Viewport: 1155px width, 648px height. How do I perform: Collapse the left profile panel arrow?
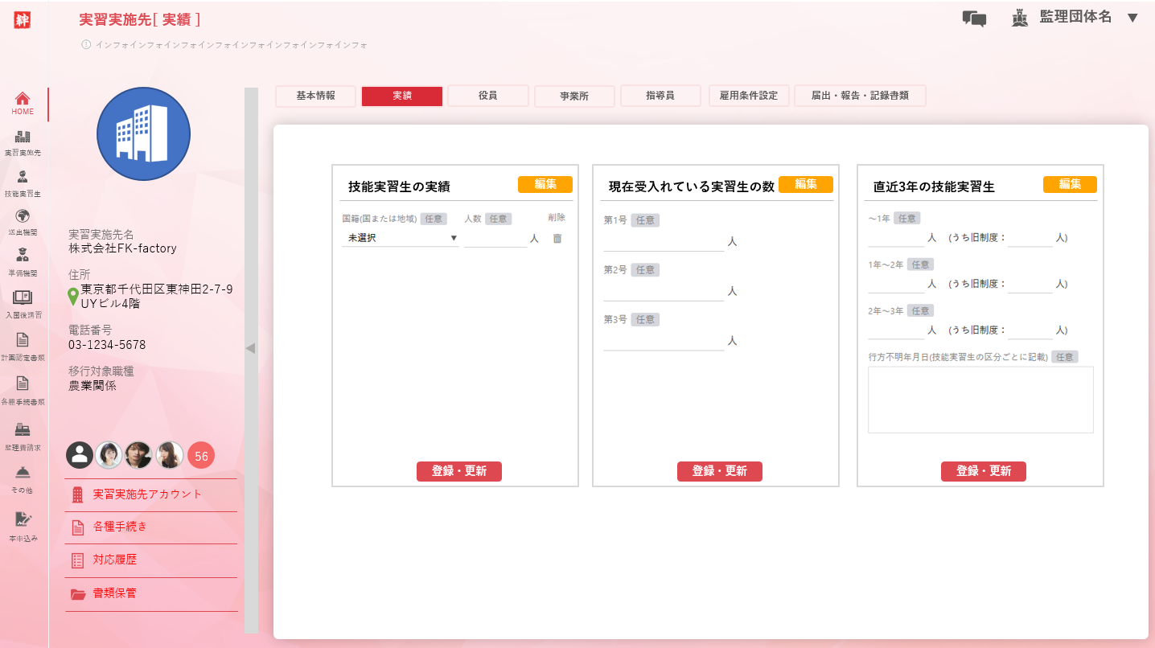(x=250, y=348)
